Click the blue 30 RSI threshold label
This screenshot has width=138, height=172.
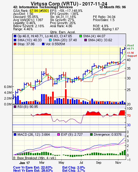[128, 125]
